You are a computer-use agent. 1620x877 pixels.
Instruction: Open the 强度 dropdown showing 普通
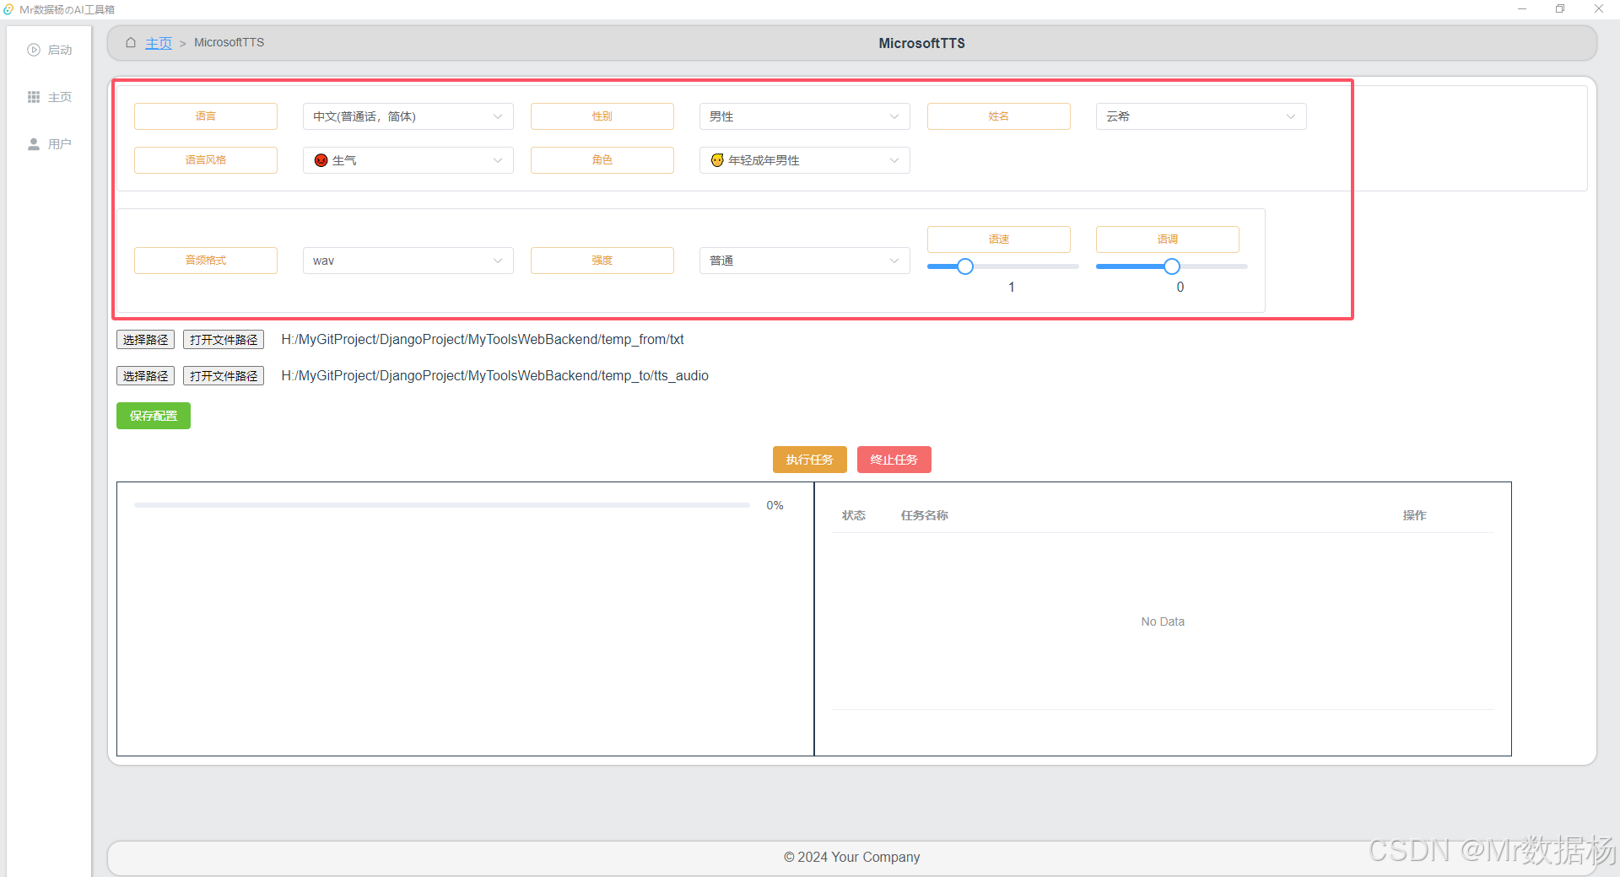coord(805,261)
